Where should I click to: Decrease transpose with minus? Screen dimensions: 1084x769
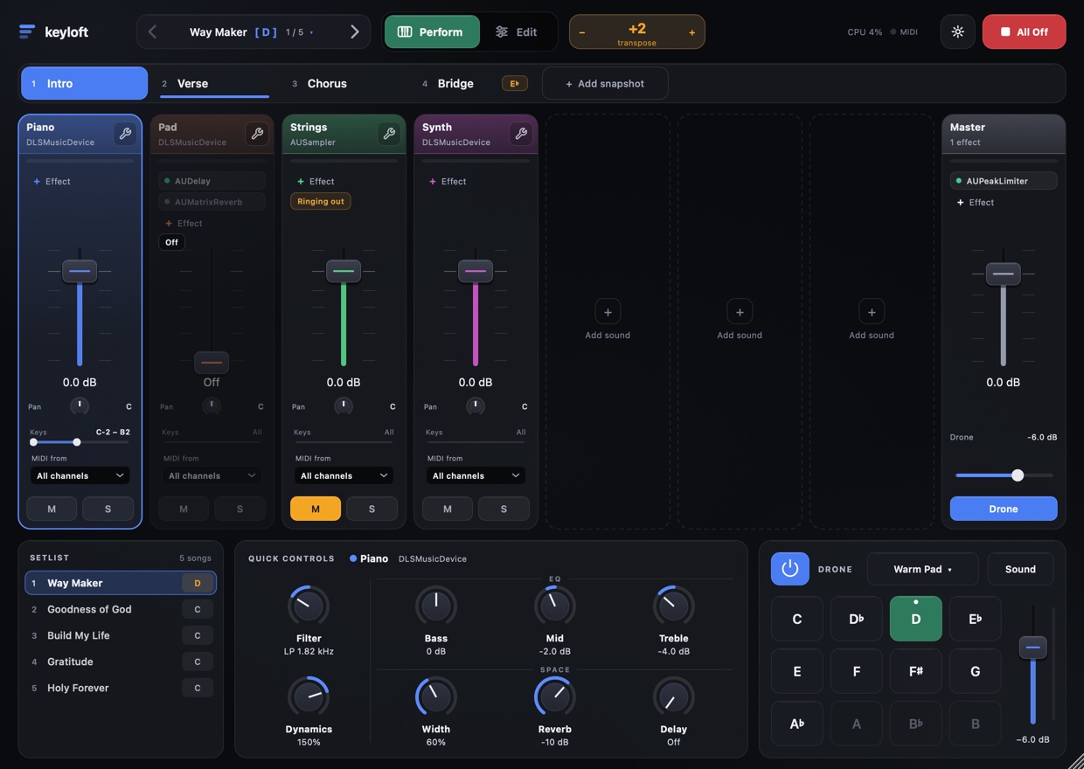pyautogui.click(x=582, y=32)
